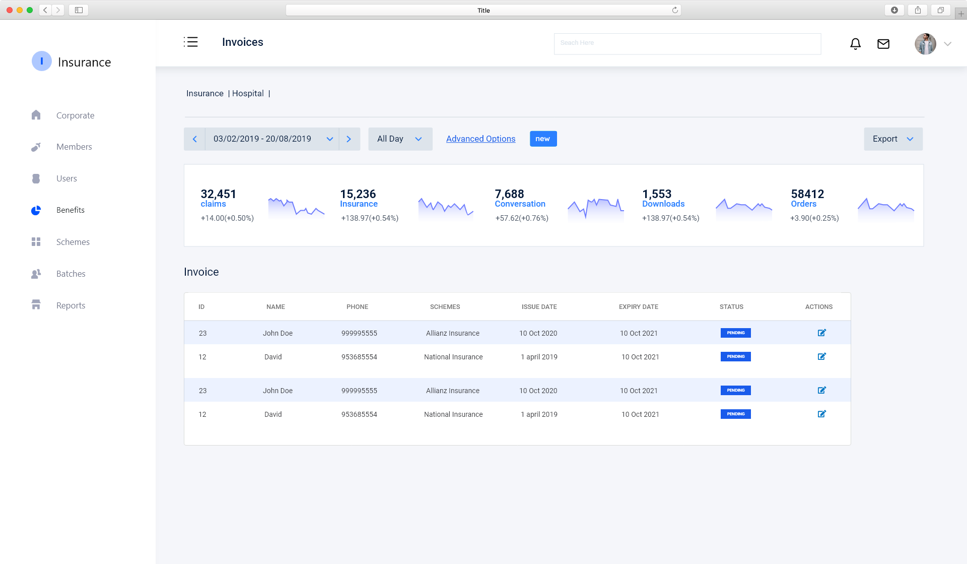The height and width of the screenshot is (564, 967).
Task: Click the Members sidebar icon
Action: [36, 147]
